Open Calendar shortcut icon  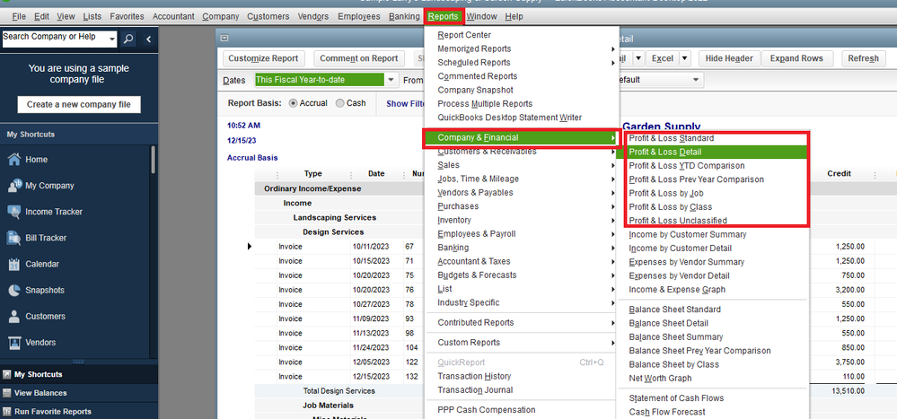coord(14,264)
